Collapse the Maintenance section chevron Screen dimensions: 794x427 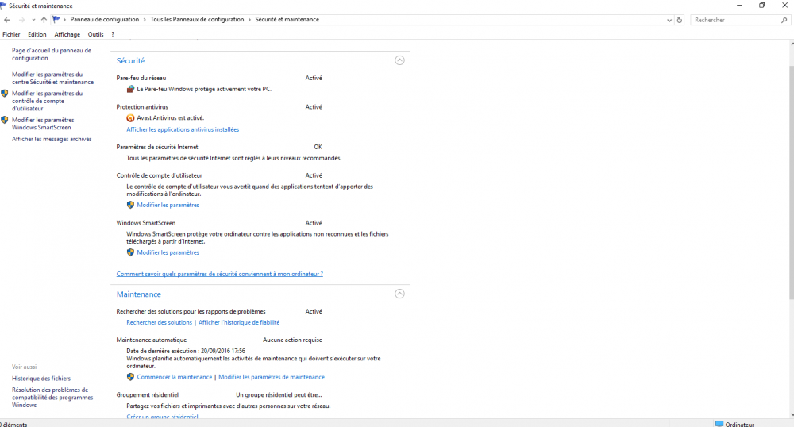(x=399, y=294)
